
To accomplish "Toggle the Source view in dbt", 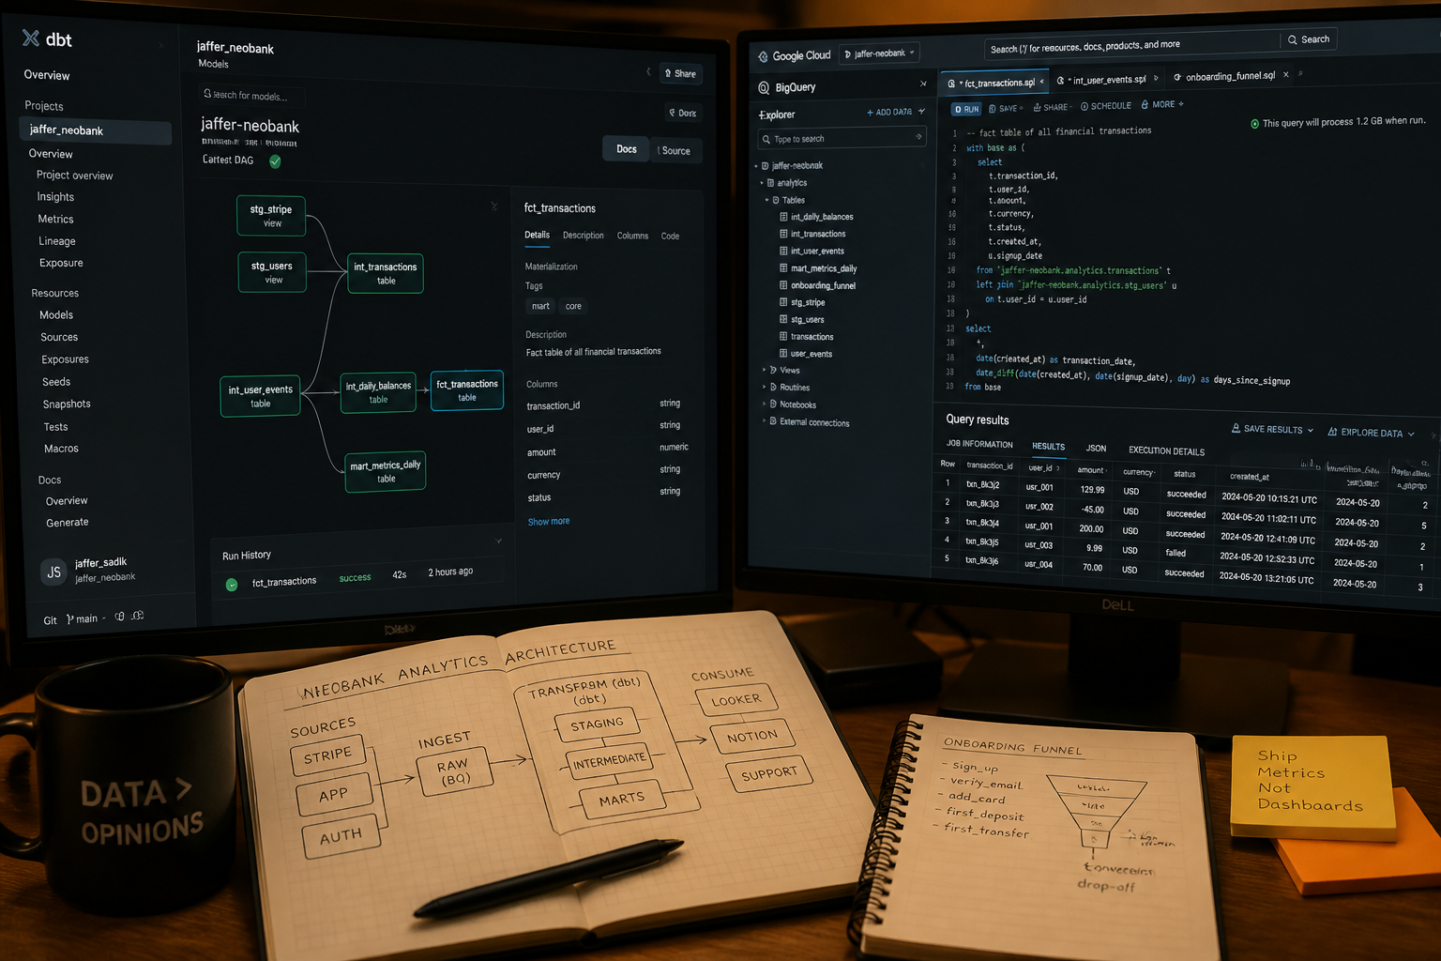I will point(675,151).
